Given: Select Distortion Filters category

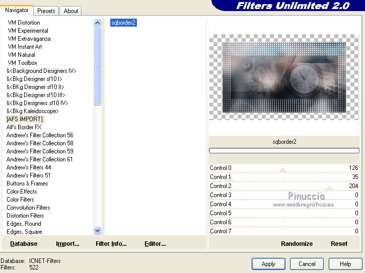Looking at the screenshot, I should tap(25, 216).
